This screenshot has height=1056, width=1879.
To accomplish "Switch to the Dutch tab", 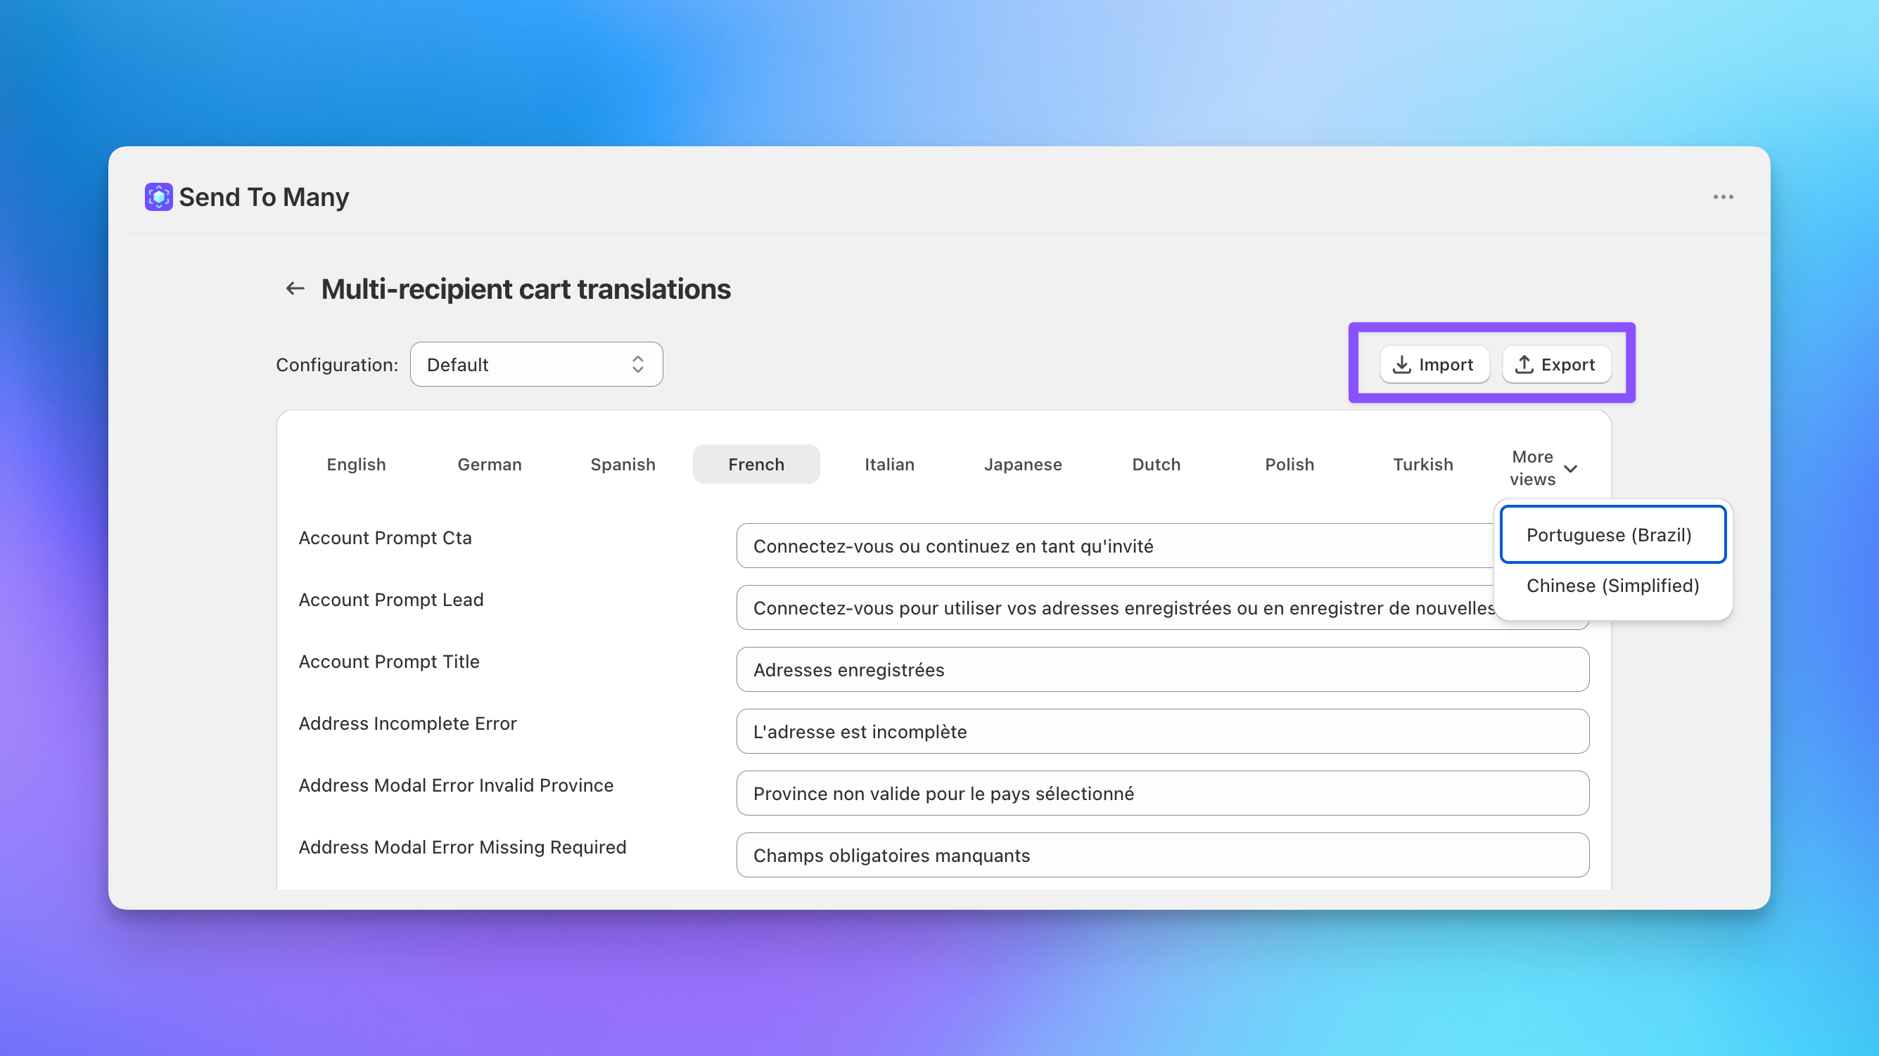I will 1156,464.
